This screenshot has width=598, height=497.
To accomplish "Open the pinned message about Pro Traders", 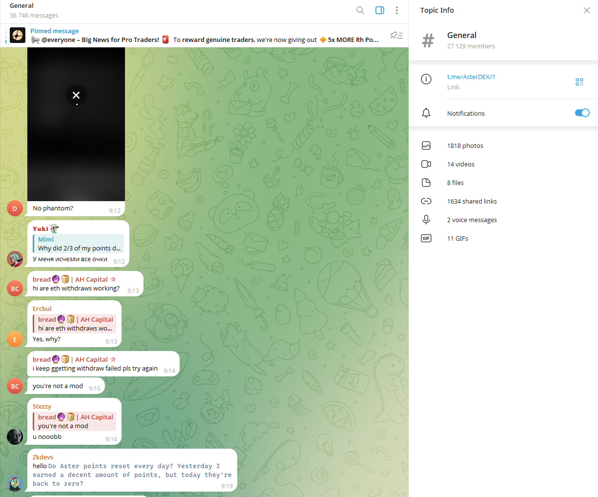I will click(x=205, y=36).
